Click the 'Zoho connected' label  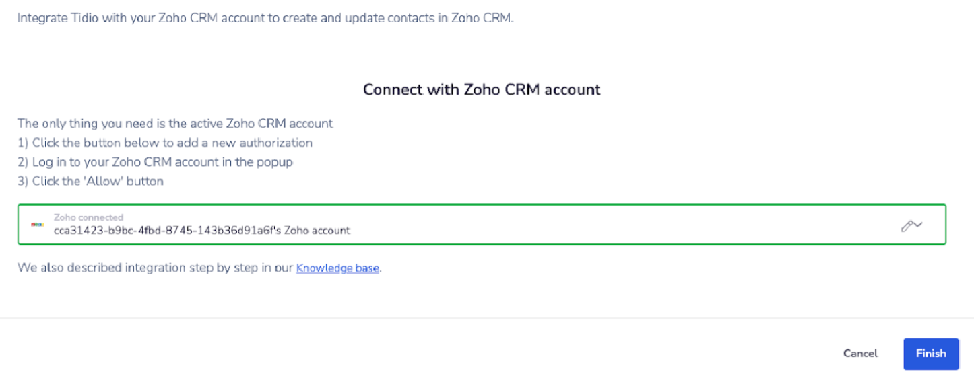click(88, 218)
